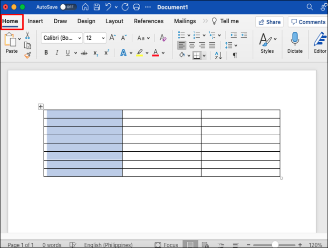Click the table move handle
Screen dimensions: 328x248
(x=41, y=107)
